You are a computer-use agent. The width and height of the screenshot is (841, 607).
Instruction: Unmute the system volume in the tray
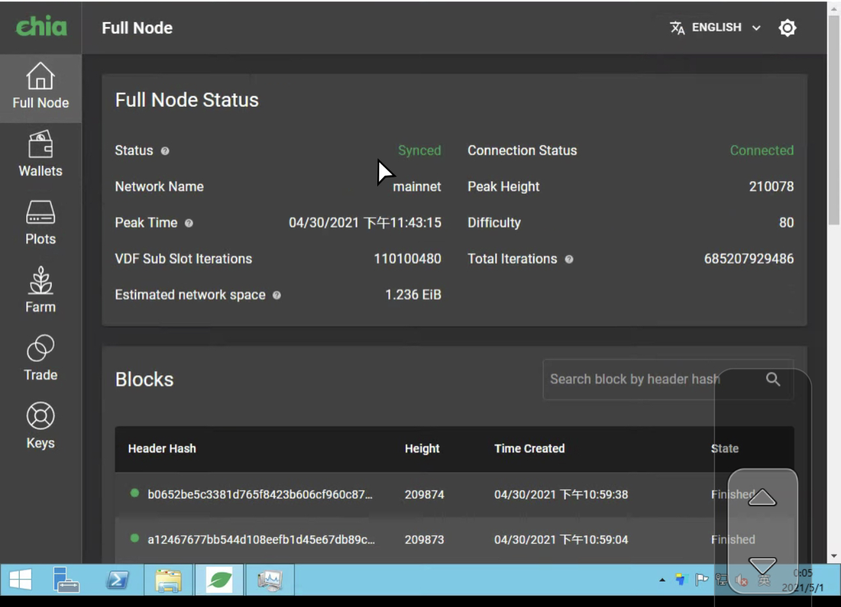742,579
